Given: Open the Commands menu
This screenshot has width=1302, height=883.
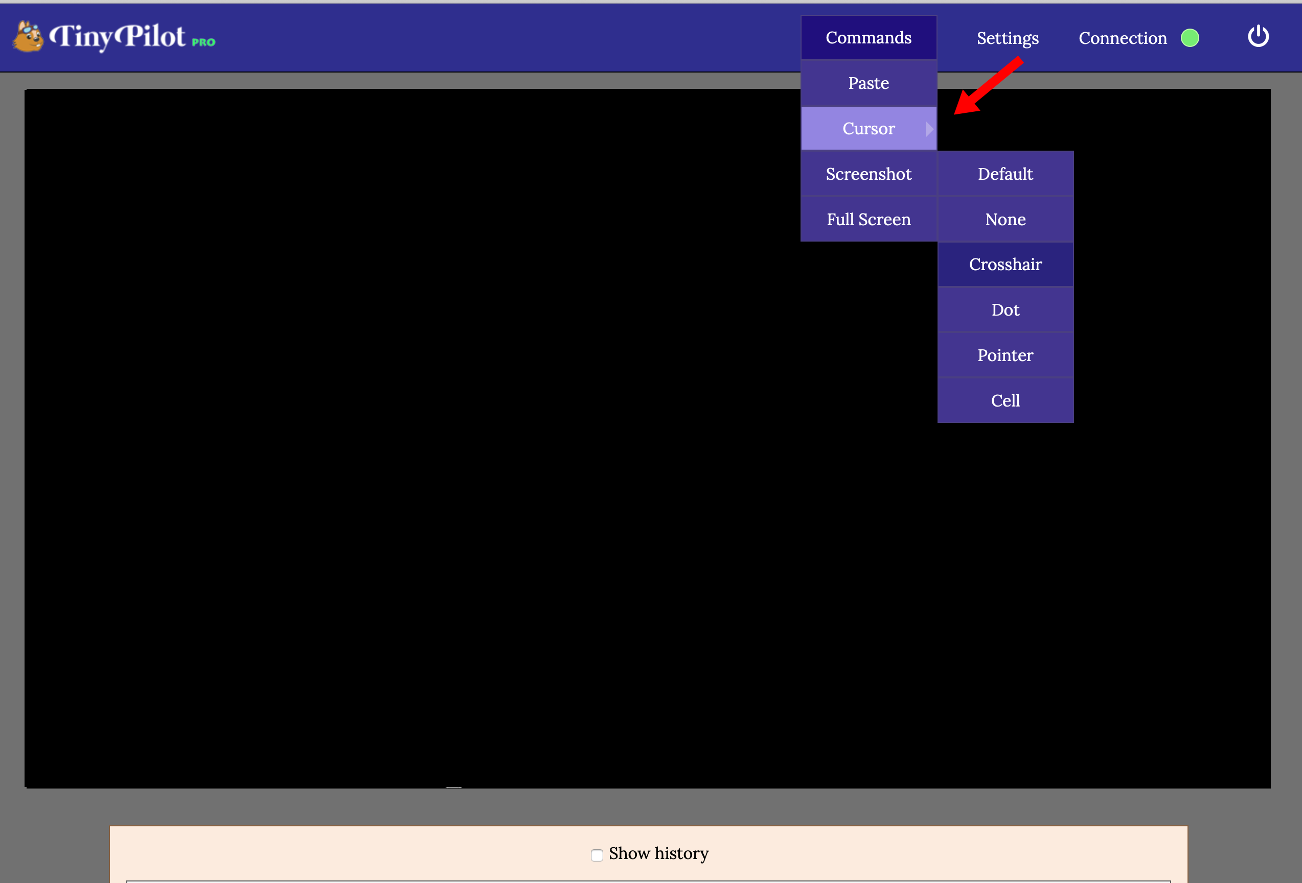Looking at the screenshot, I should 869,37.
